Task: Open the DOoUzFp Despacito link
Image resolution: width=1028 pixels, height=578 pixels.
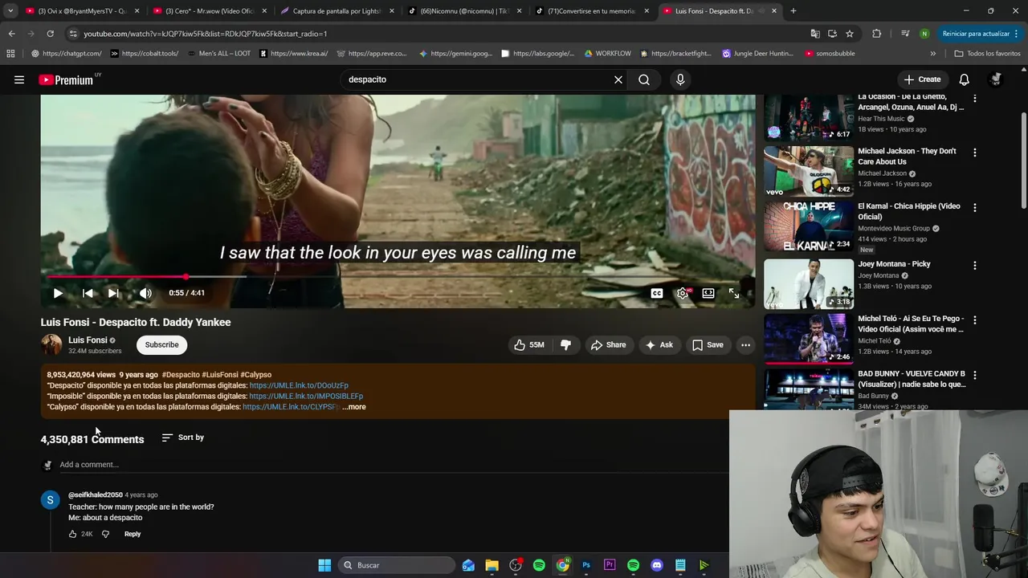Action: (299, 385)
